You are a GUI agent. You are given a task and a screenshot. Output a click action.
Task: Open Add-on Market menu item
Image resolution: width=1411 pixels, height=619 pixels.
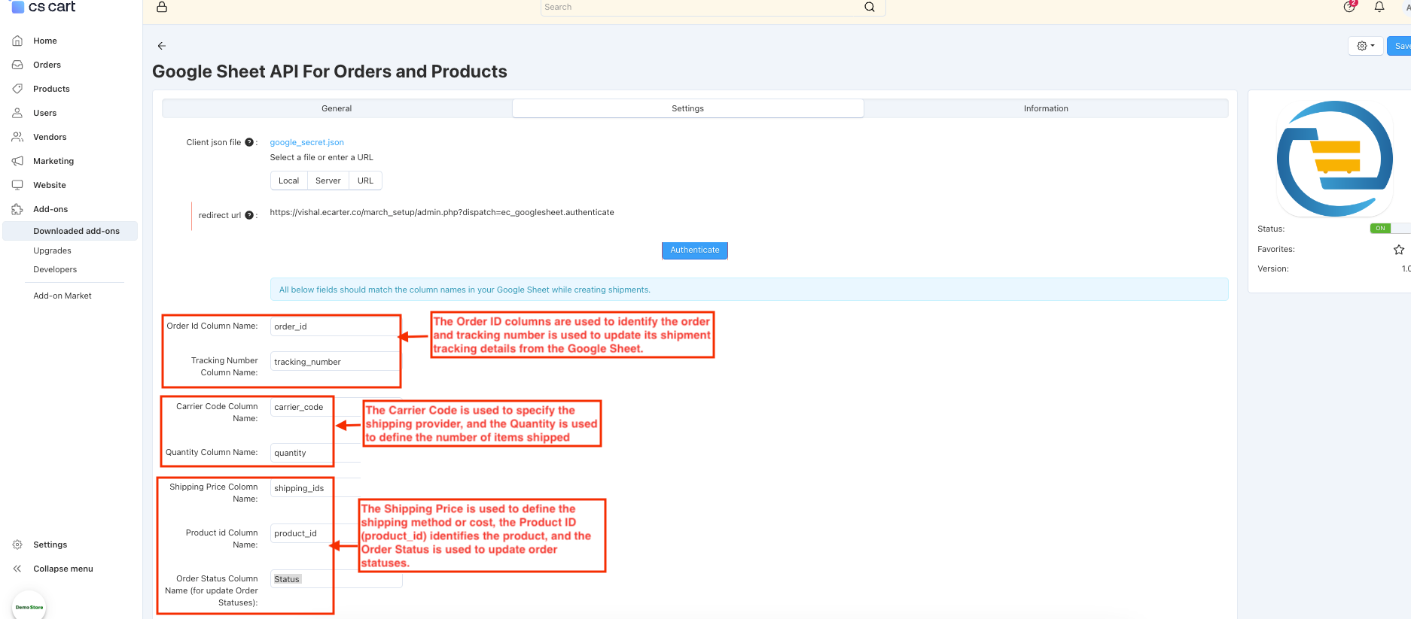tap(62, 296)
